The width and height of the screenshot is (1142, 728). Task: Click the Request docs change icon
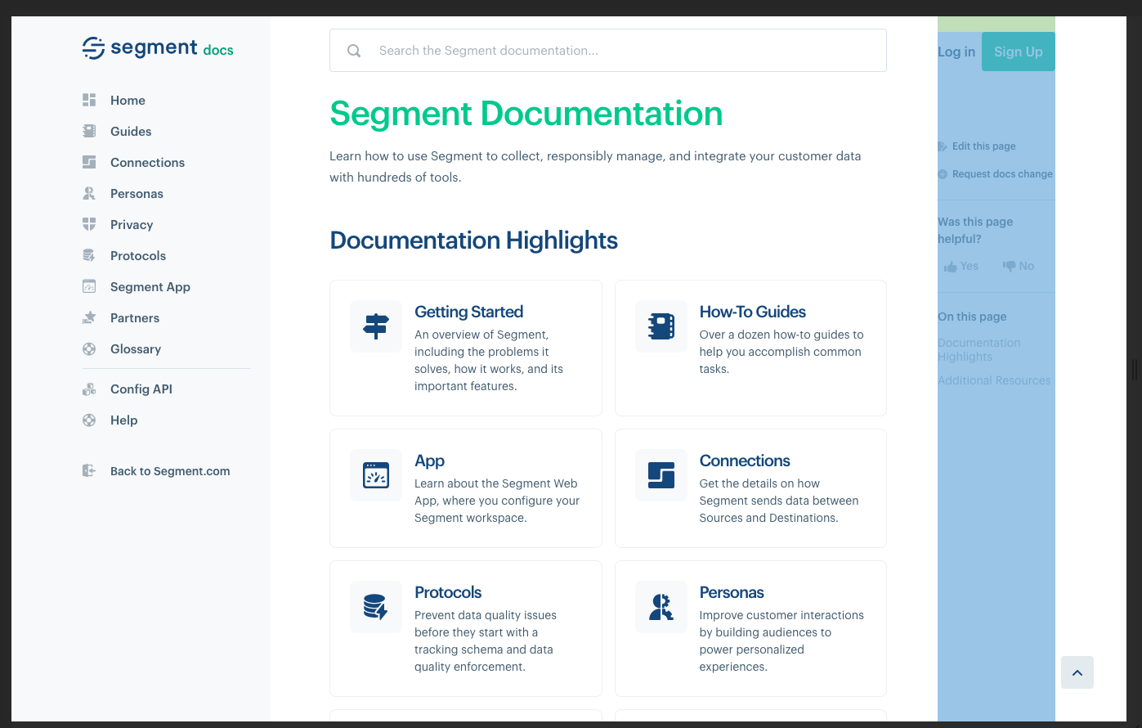[943, 174]
